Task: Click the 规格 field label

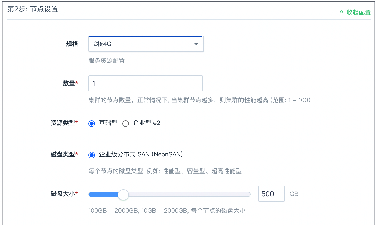Action: [x=72, y=44]
